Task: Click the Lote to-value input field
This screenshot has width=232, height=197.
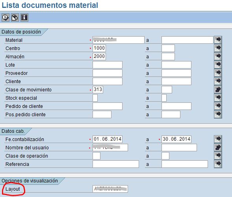Action: point(176,65)
